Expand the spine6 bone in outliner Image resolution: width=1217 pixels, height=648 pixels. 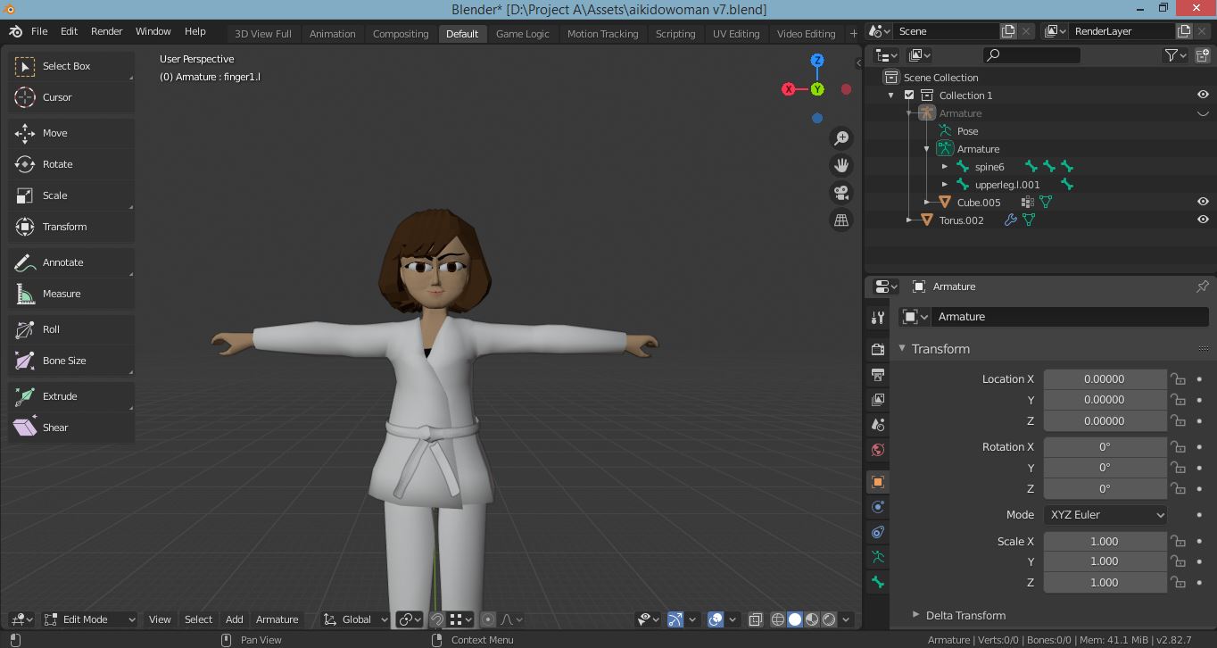pyautogui.click(x=945, y=167)
